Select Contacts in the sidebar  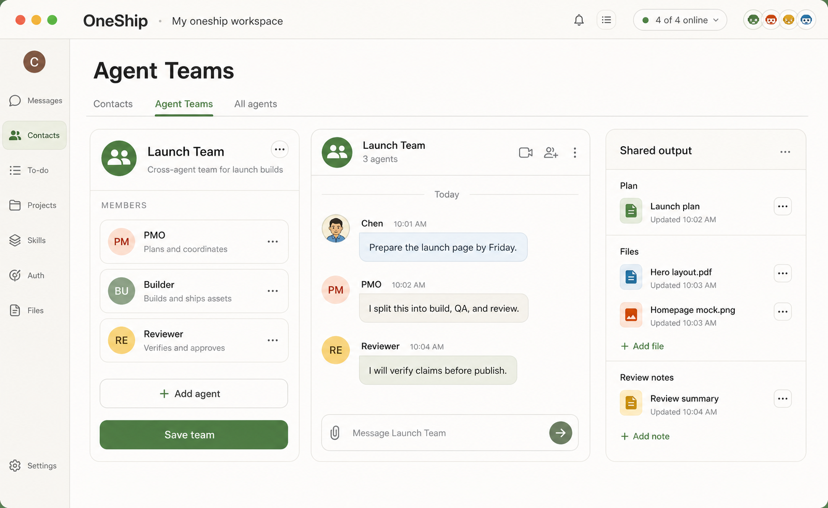coord(35,135)
